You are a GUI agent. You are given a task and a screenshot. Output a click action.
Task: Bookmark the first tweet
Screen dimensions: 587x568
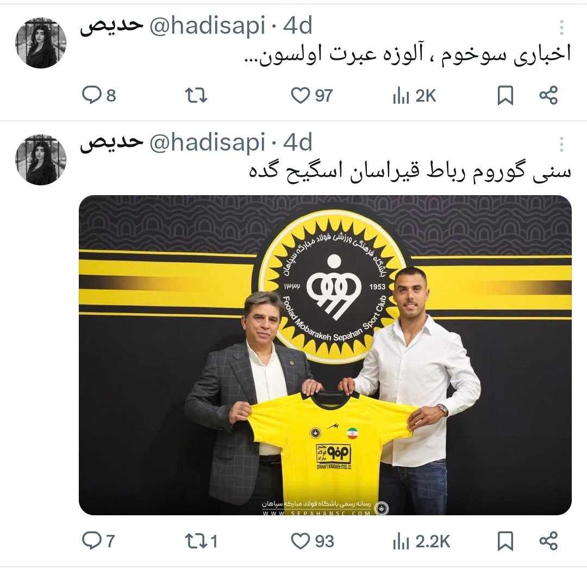click(x=505, y=95)
